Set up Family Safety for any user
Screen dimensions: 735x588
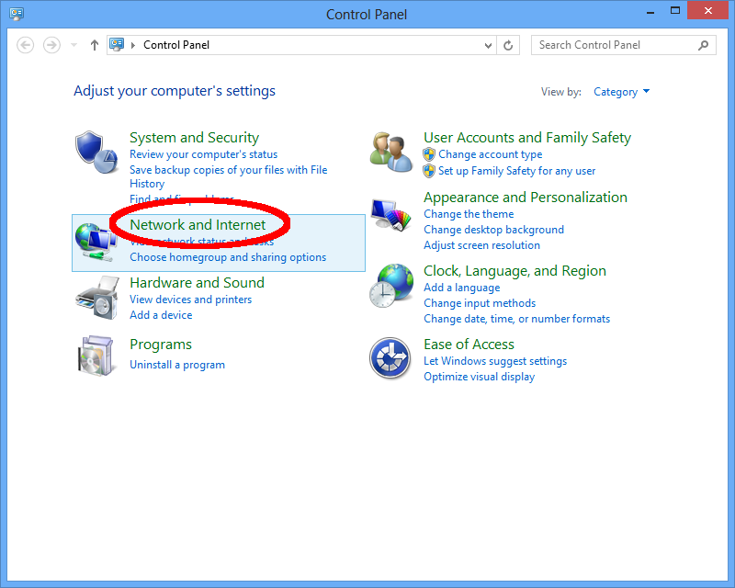point(517,171)
